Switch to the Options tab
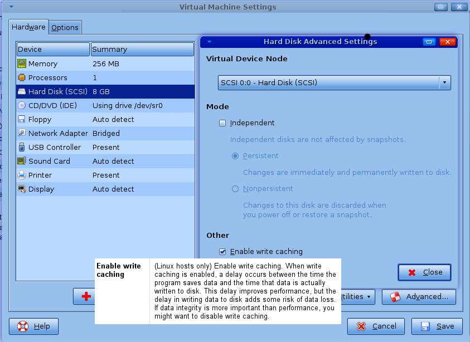This screenshot has height=342, width=470. point(65,27)
